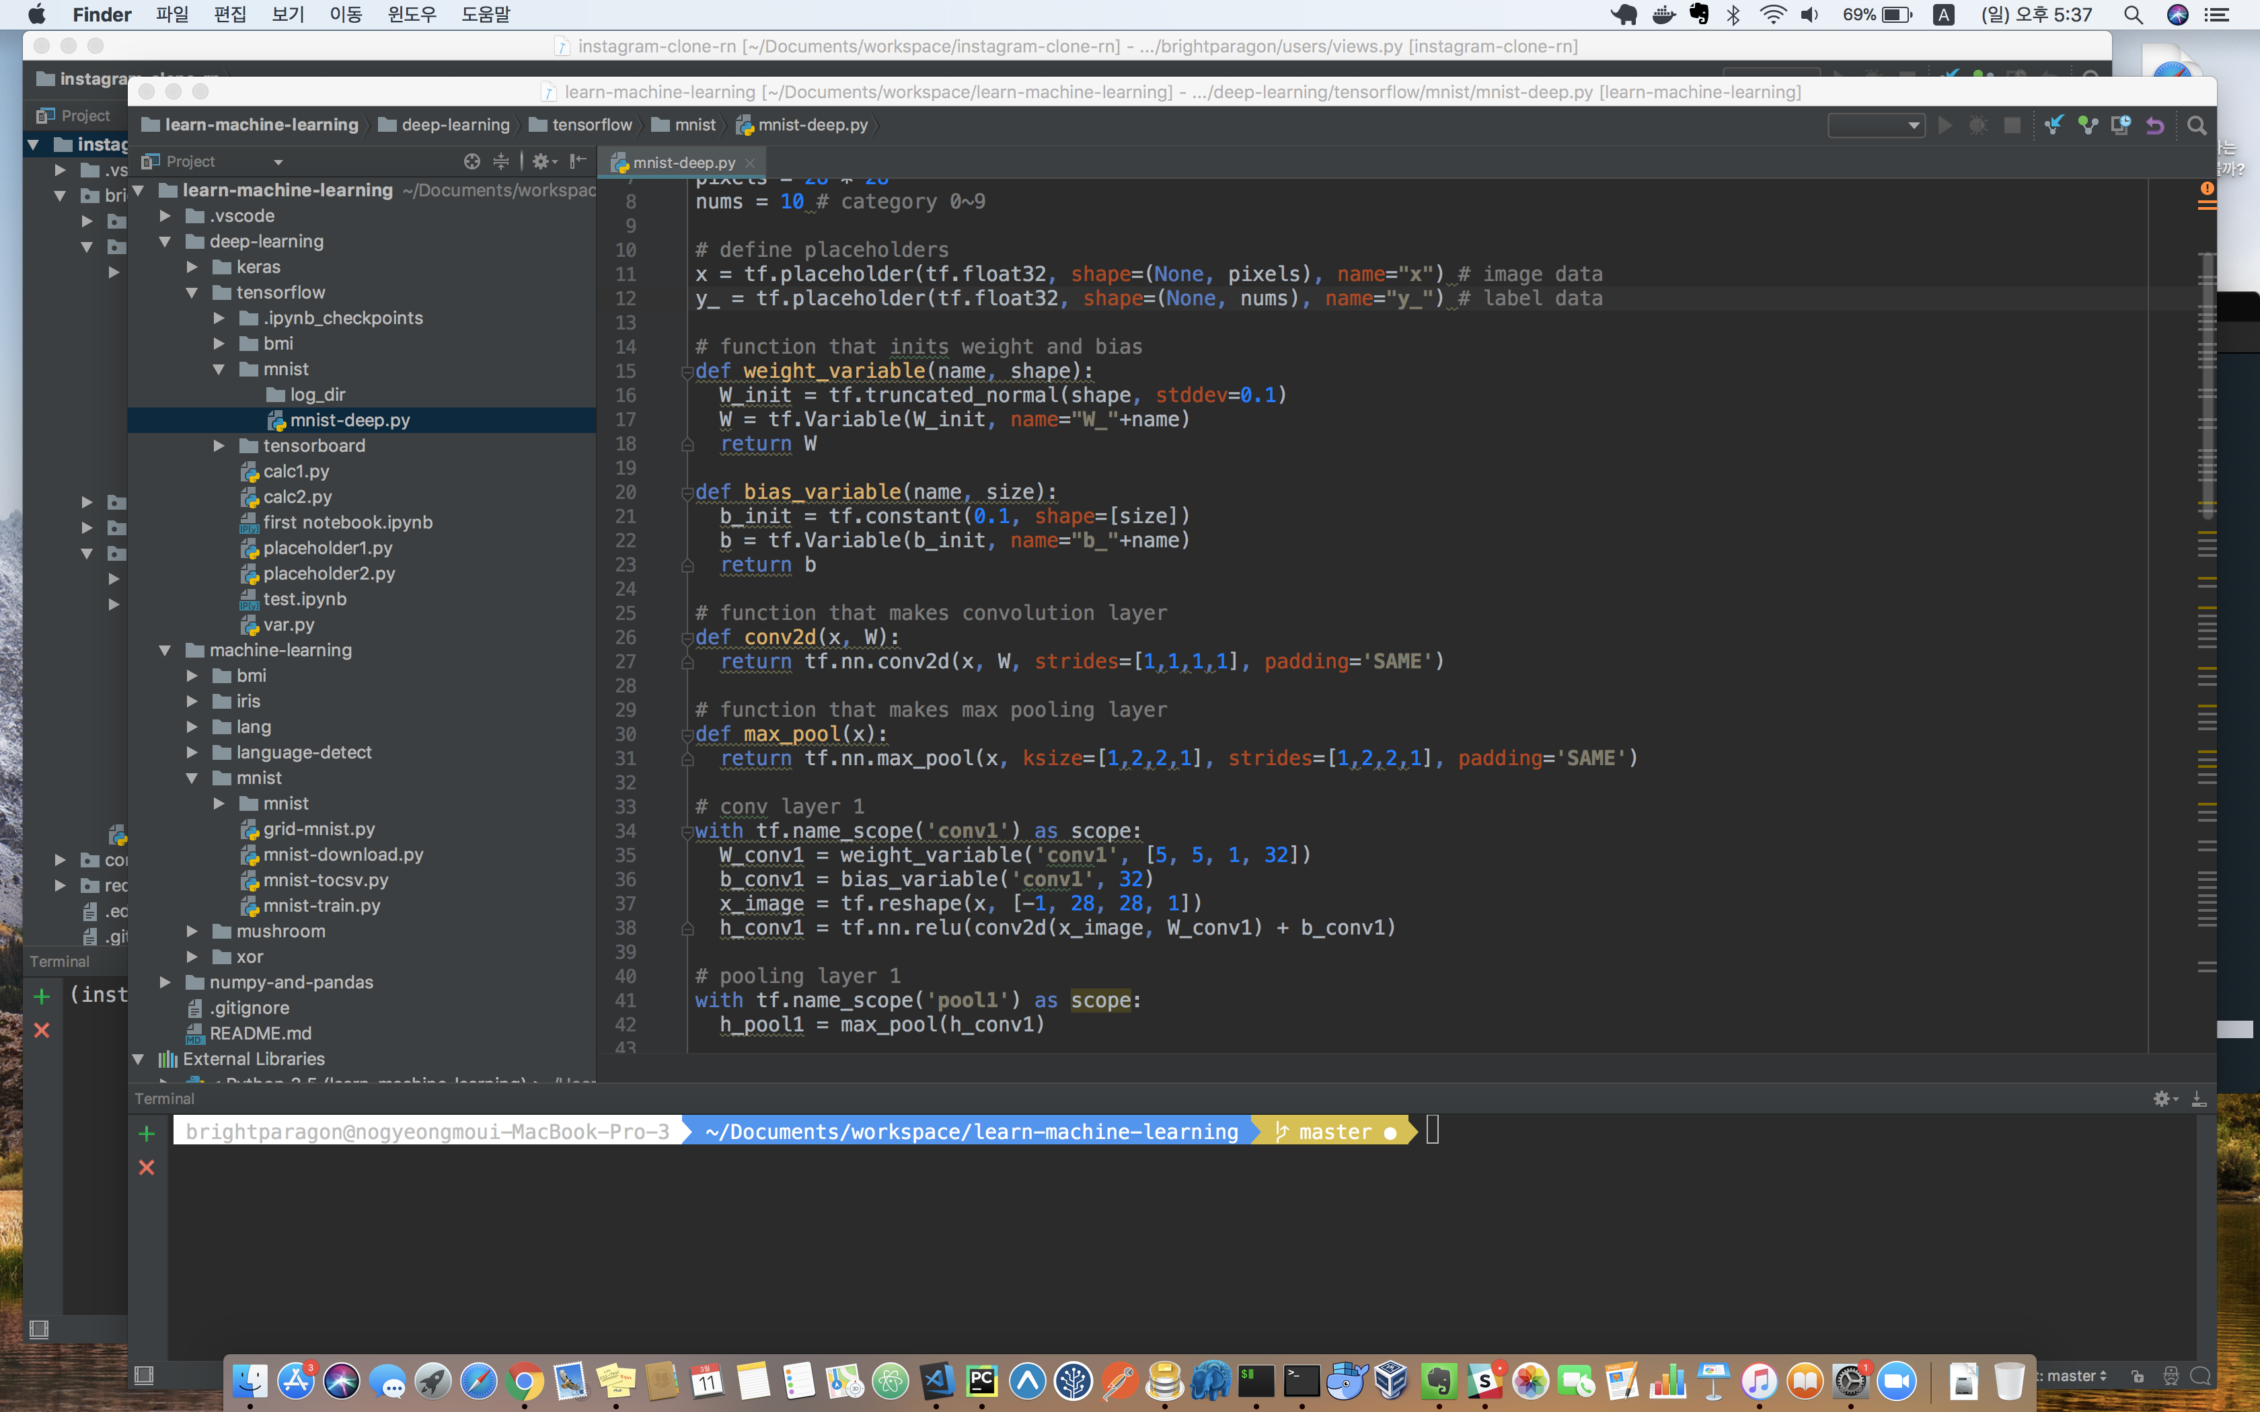Viewport: 2260px width, 1412px height.
Task: Click tensorflow in the breadcrumb bar
Action: (x=591, y=124)
